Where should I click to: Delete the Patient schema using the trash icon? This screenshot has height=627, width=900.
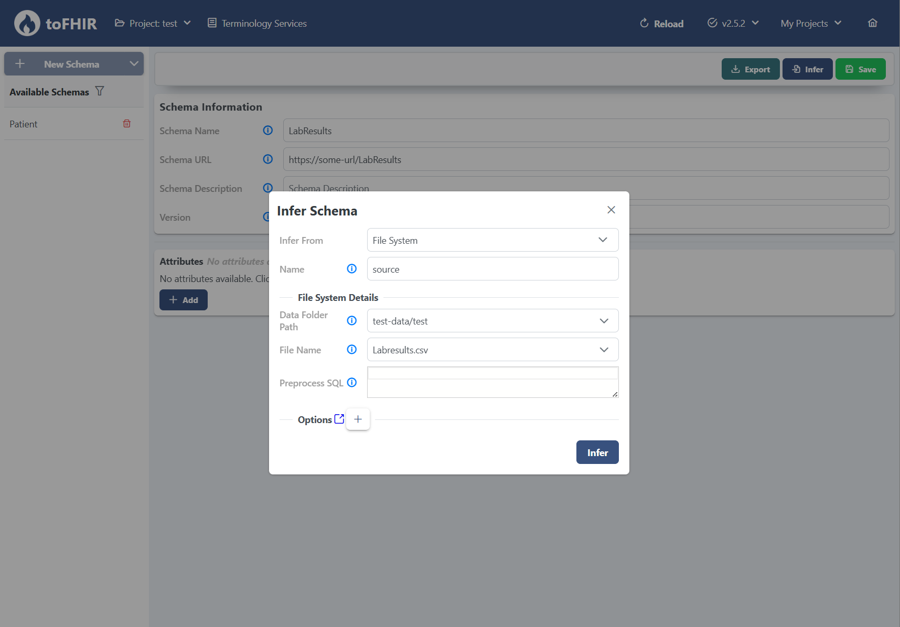pyautogui.click(x=127, y=123)
